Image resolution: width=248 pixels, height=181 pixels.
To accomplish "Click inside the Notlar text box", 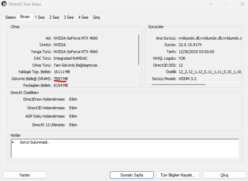I will [x=125, y=148].
